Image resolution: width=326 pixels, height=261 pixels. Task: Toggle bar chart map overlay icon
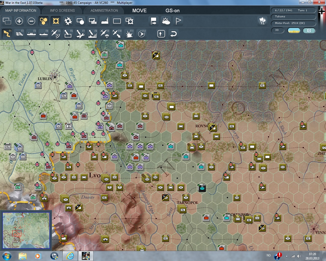[92, 21]
